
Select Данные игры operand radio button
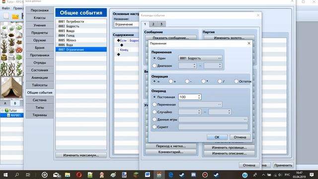pyautogui.click(x=155, y=119)
